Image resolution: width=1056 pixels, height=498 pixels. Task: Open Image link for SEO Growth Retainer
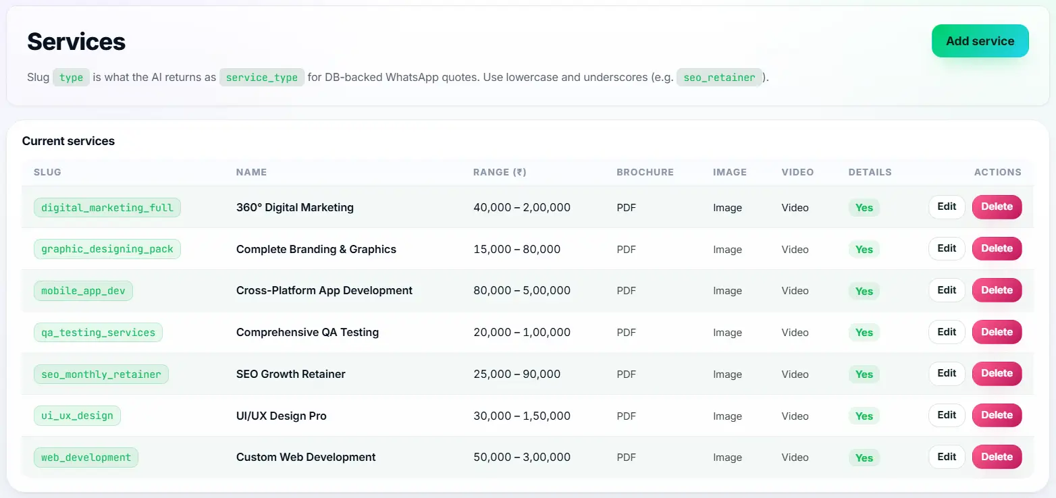pos(727,375)
